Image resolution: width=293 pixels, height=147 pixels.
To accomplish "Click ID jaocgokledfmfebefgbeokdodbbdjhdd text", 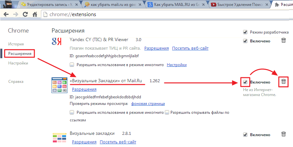I will [x=105, y=97].
